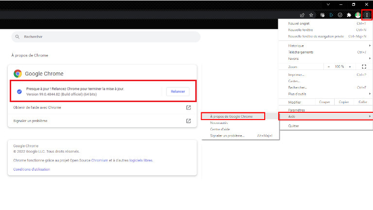Expand the Historique submenu

pos(325,46)
